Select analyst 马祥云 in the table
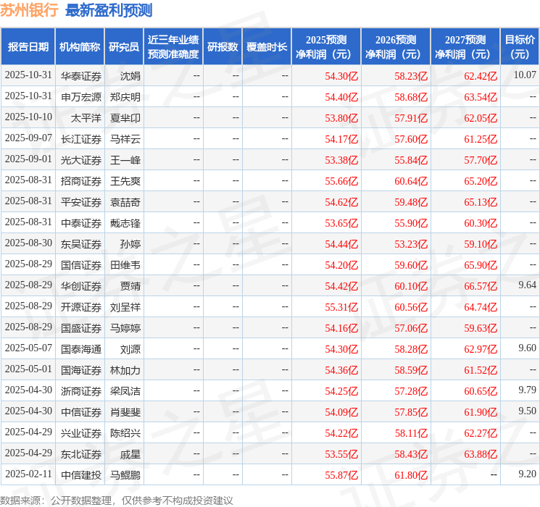The image size is (540, 507). 125,138
